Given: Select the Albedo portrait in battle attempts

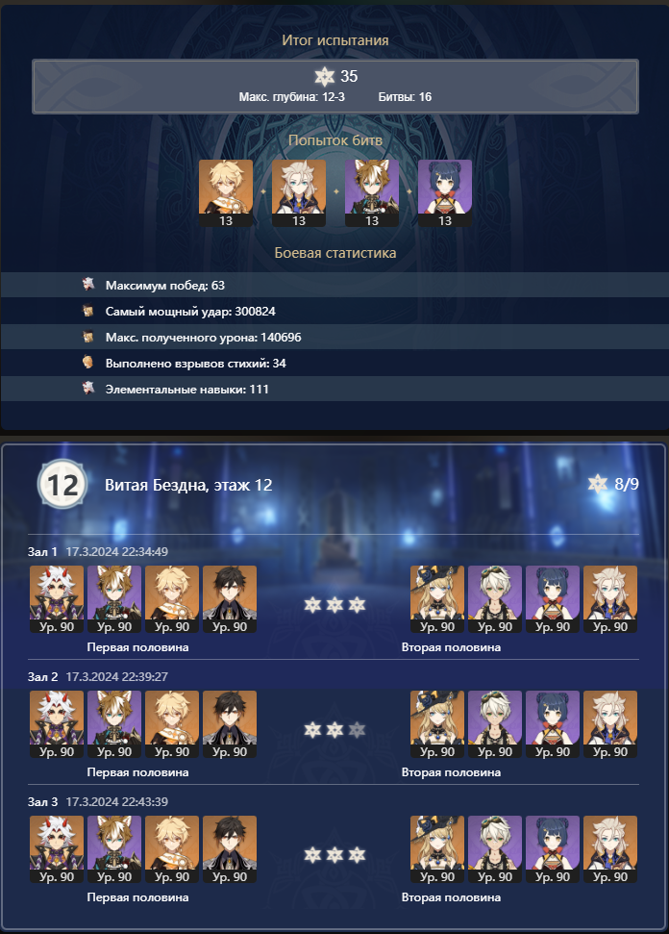Looking at the screenshot, I should [x=299, y=193].
